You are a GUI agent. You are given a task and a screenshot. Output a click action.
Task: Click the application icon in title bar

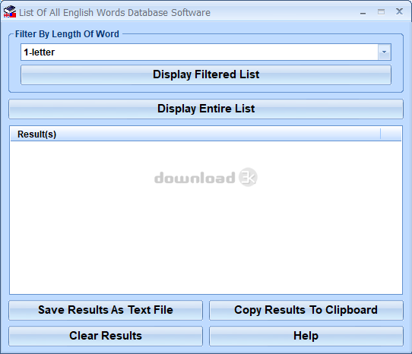click(10, 12)
